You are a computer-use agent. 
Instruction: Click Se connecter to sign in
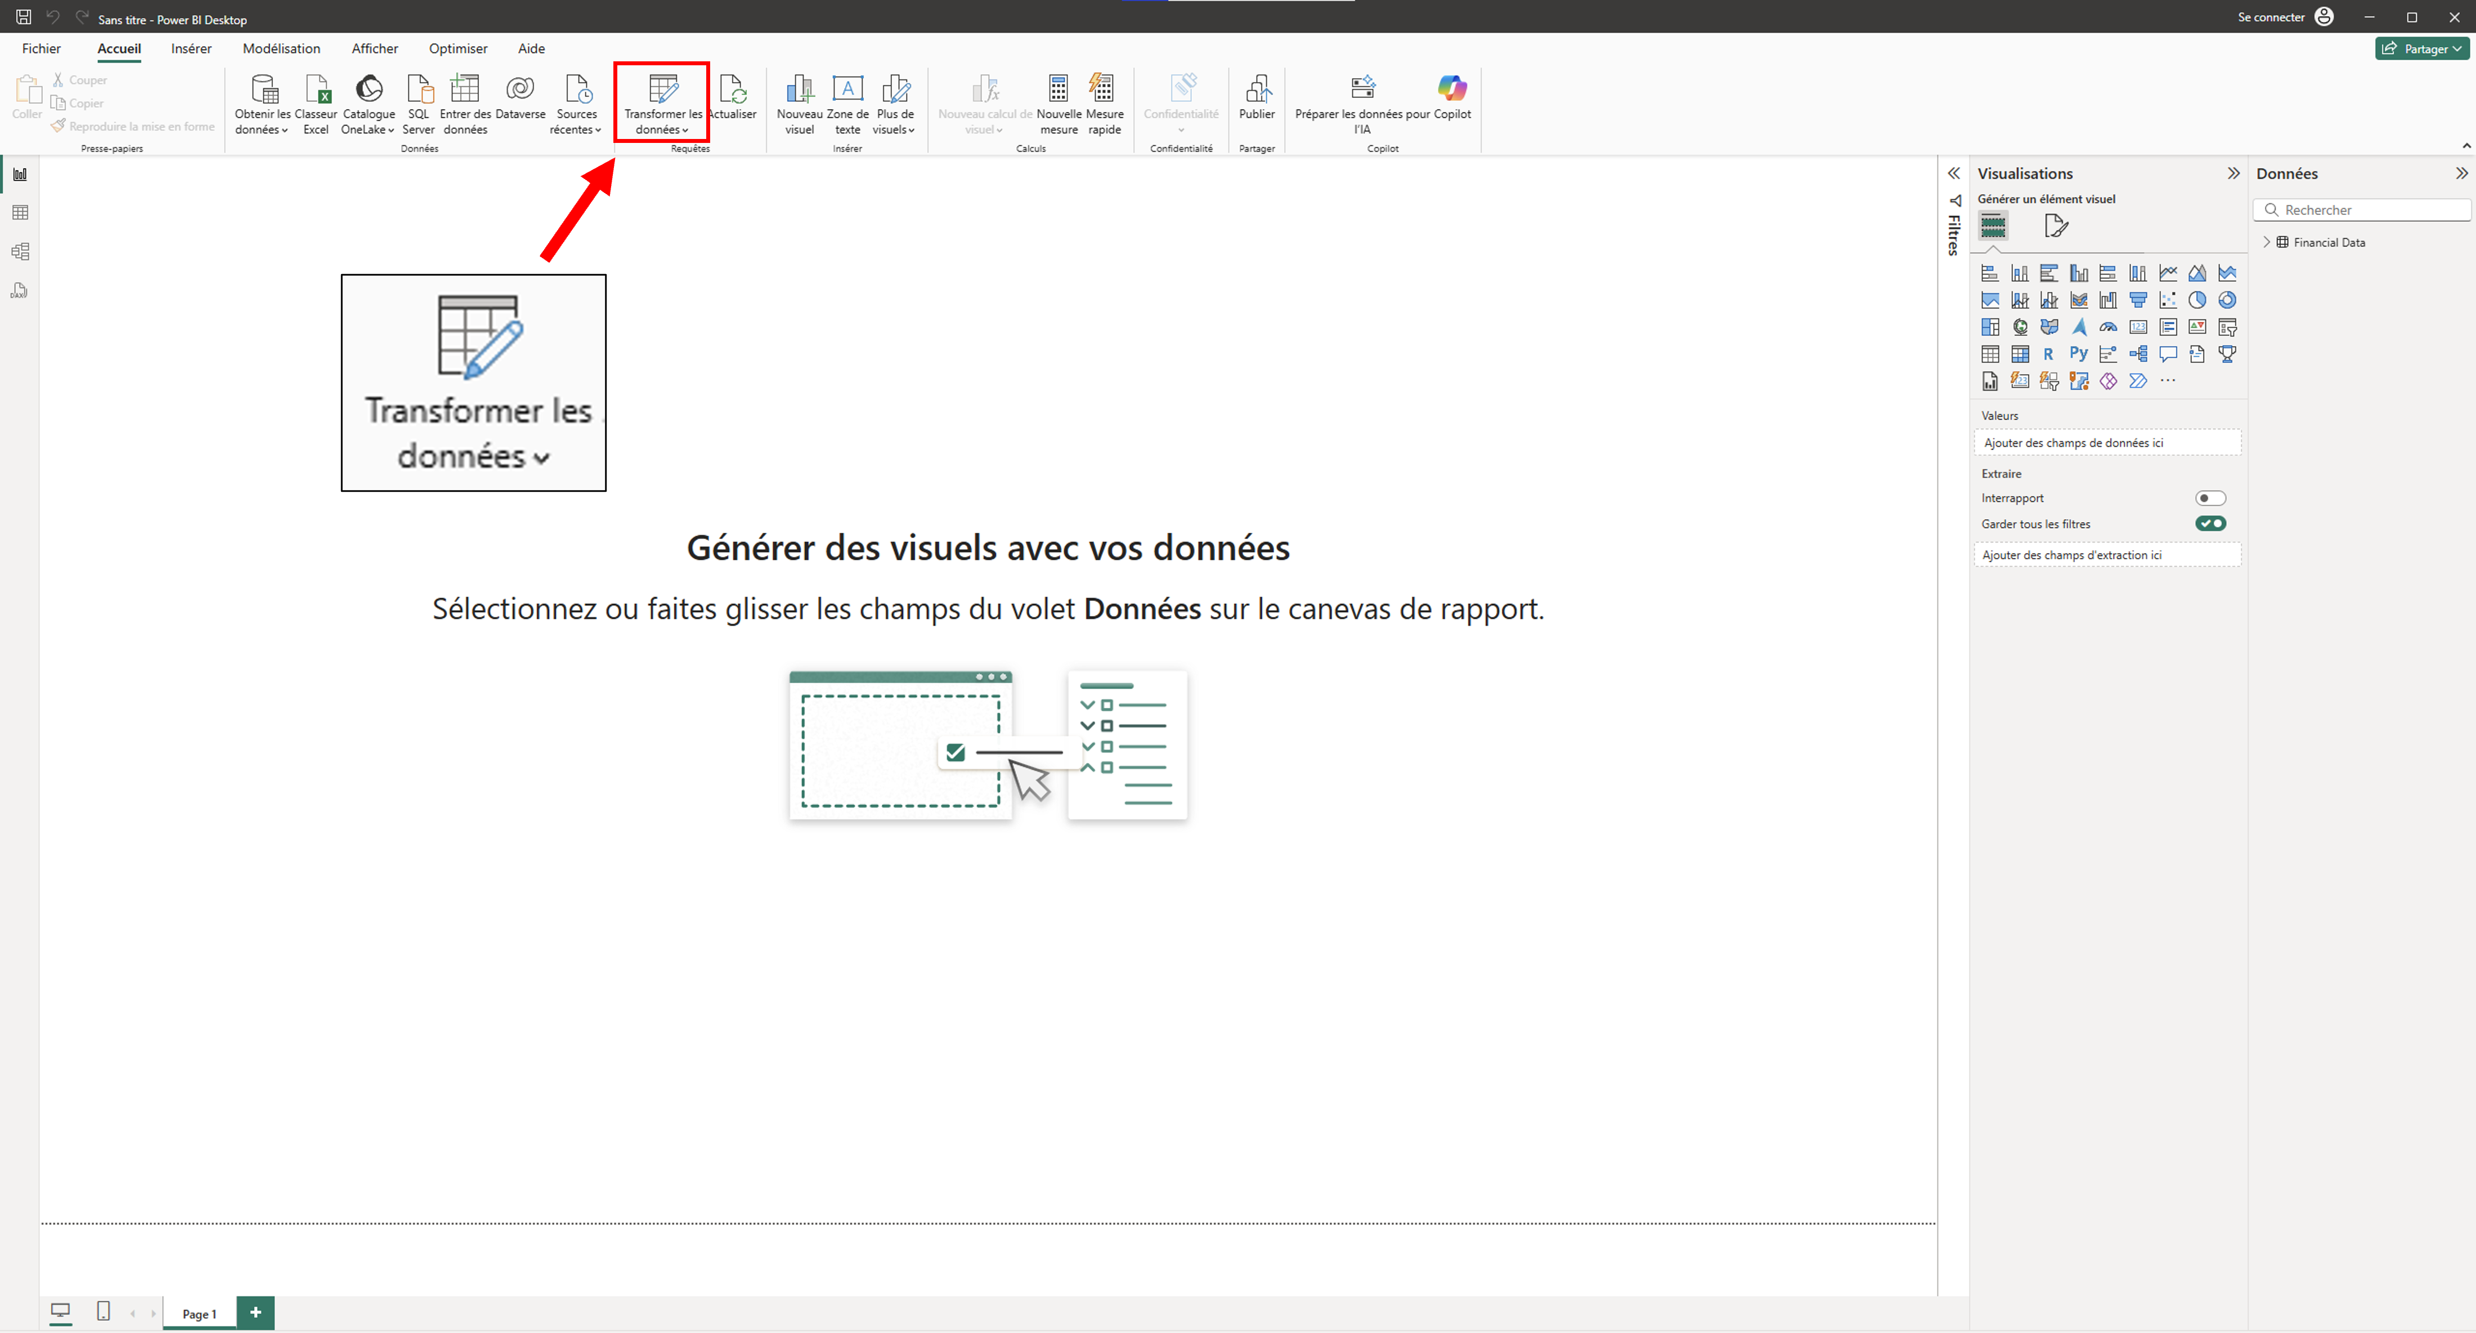pyautogui.click(x=2270, y=17)
